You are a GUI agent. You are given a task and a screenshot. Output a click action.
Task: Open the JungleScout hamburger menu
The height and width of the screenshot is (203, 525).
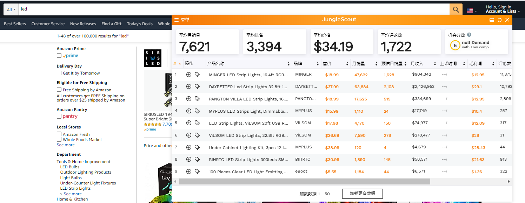click(182, 20)
